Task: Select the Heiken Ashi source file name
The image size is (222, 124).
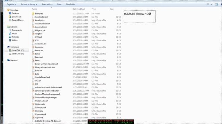Action: click(x=40, y=104)
